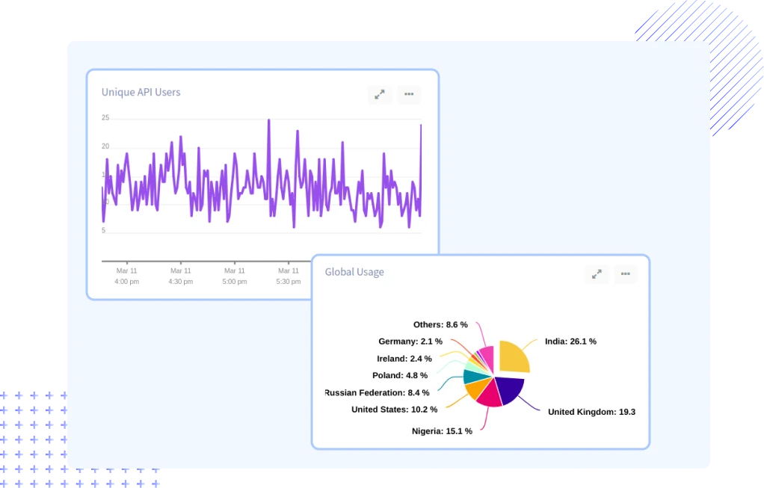764x488 pixels.
Task: Select the Ireland 2.4 % label
Action: (404, 359)
